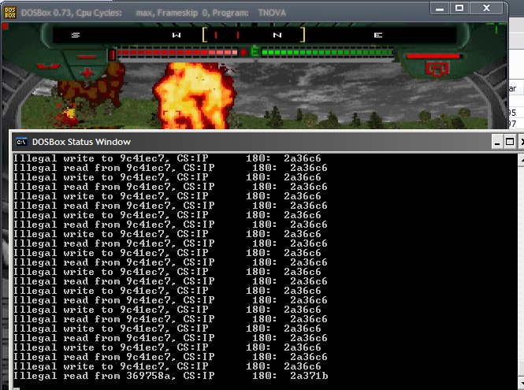Click the W marker on compass strip
Viewport: 524px width, 390px height.
(177, 35)
